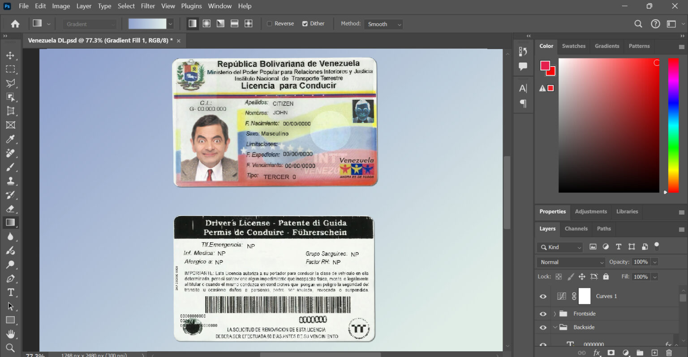Screen dimensions: 688x357
Task: Select the Polygonal Lasso tool
Action: [x=10, y=83]
